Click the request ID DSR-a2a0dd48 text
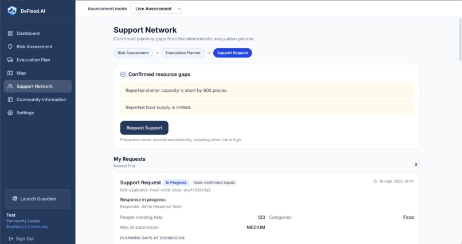The width and height of the screenshot is (462, 244). click(x=165, y=190)
